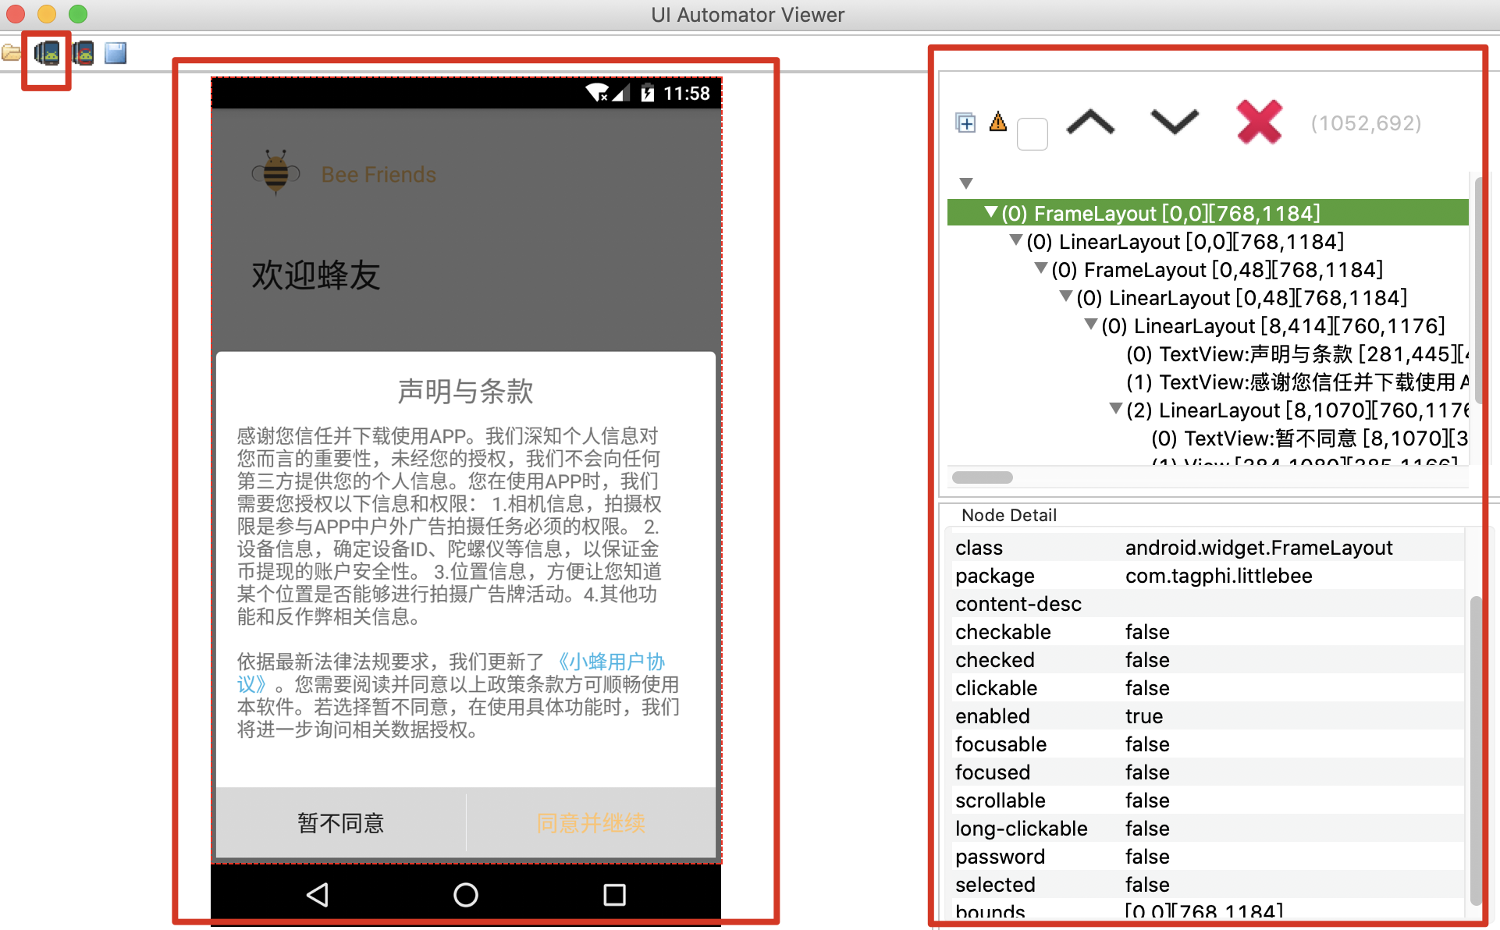Click 同意并继续 button in device screenshot
The image size is (1500, 930).
click(x=591, y=822)
